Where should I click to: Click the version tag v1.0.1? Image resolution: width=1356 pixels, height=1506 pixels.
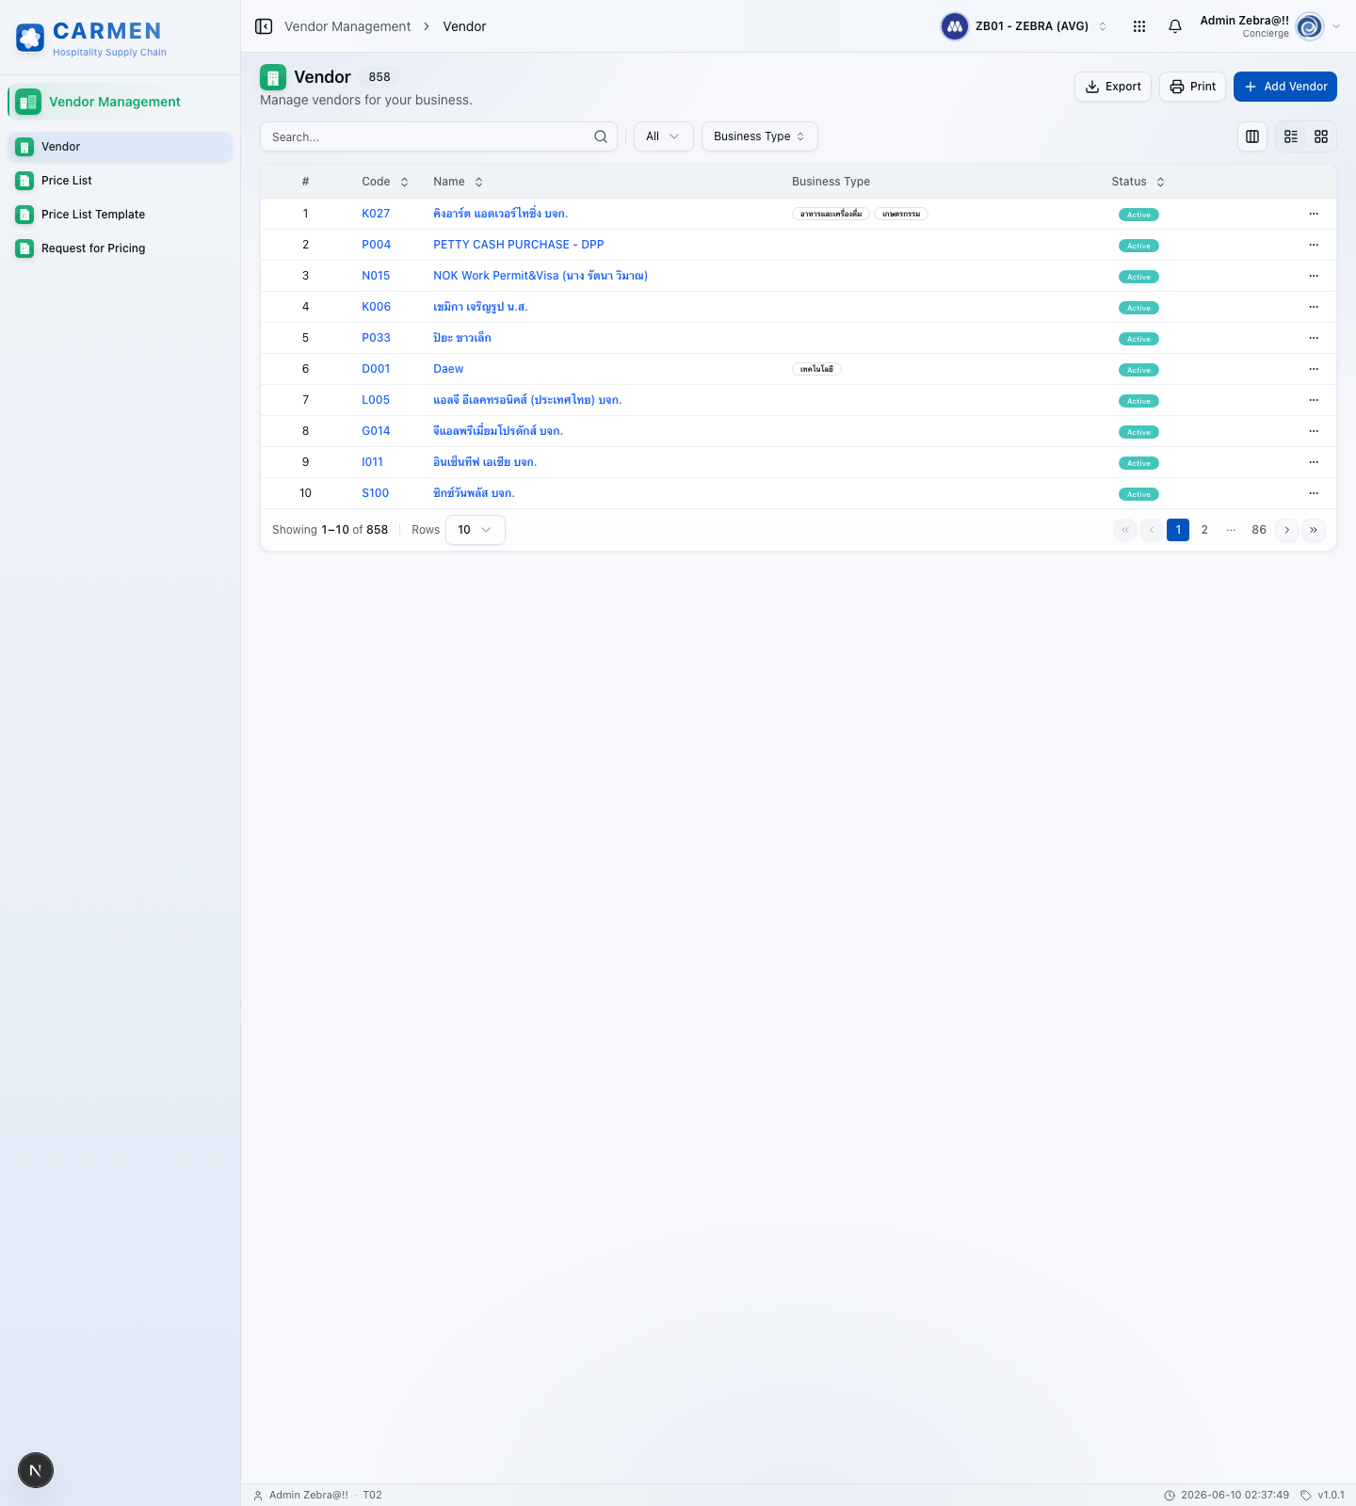coord(1322,1495)
